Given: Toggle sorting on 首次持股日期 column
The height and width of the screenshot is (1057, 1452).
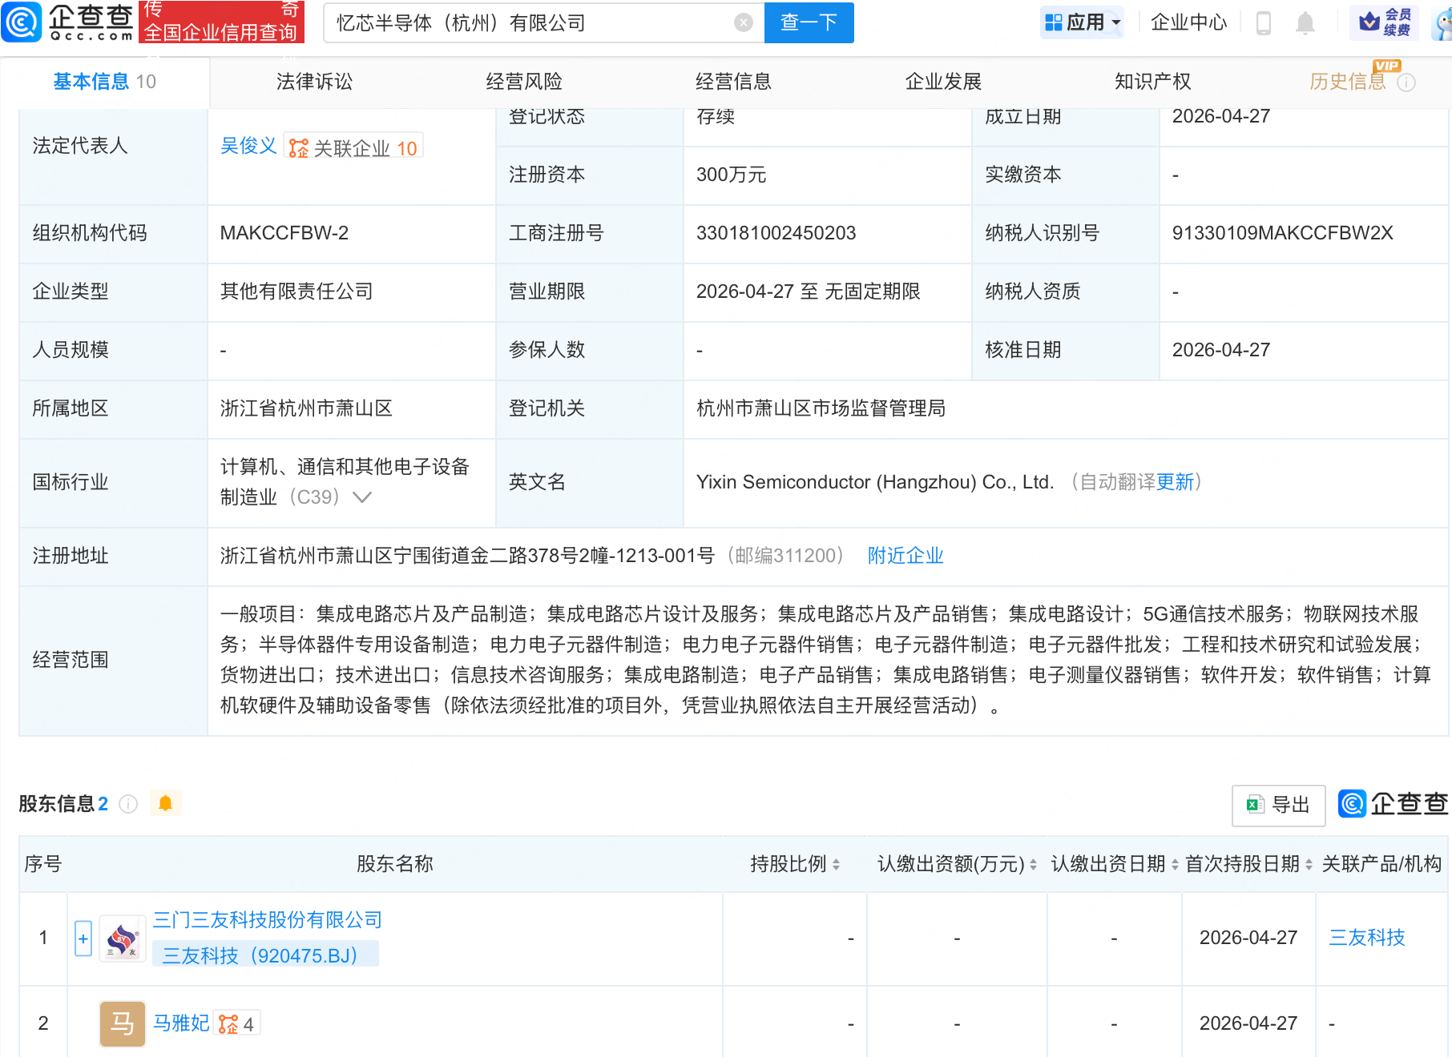Looking at the screenshot, I should pyautogui.click(x=1309, y=865).
